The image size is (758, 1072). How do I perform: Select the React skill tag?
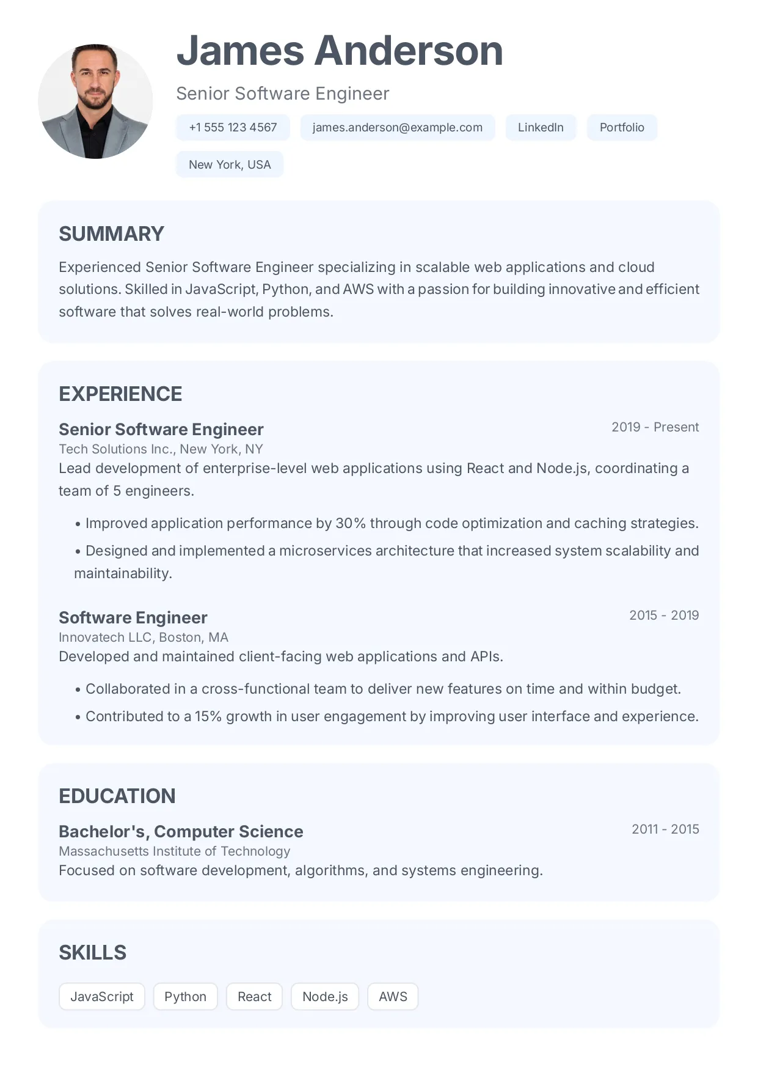tap(254, 997)
